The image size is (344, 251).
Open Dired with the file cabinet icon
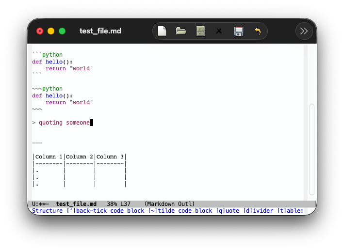pos(200,31)
